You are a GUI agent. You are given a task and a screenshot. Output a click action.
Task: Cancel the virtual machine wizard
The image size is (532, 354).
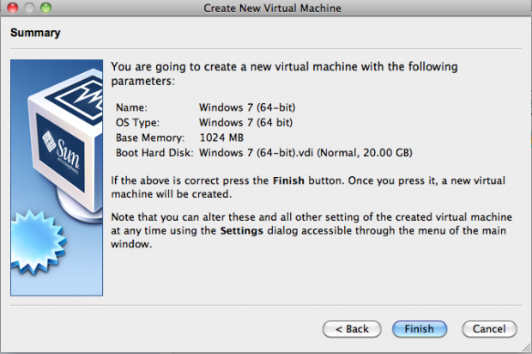coord(489,329)
